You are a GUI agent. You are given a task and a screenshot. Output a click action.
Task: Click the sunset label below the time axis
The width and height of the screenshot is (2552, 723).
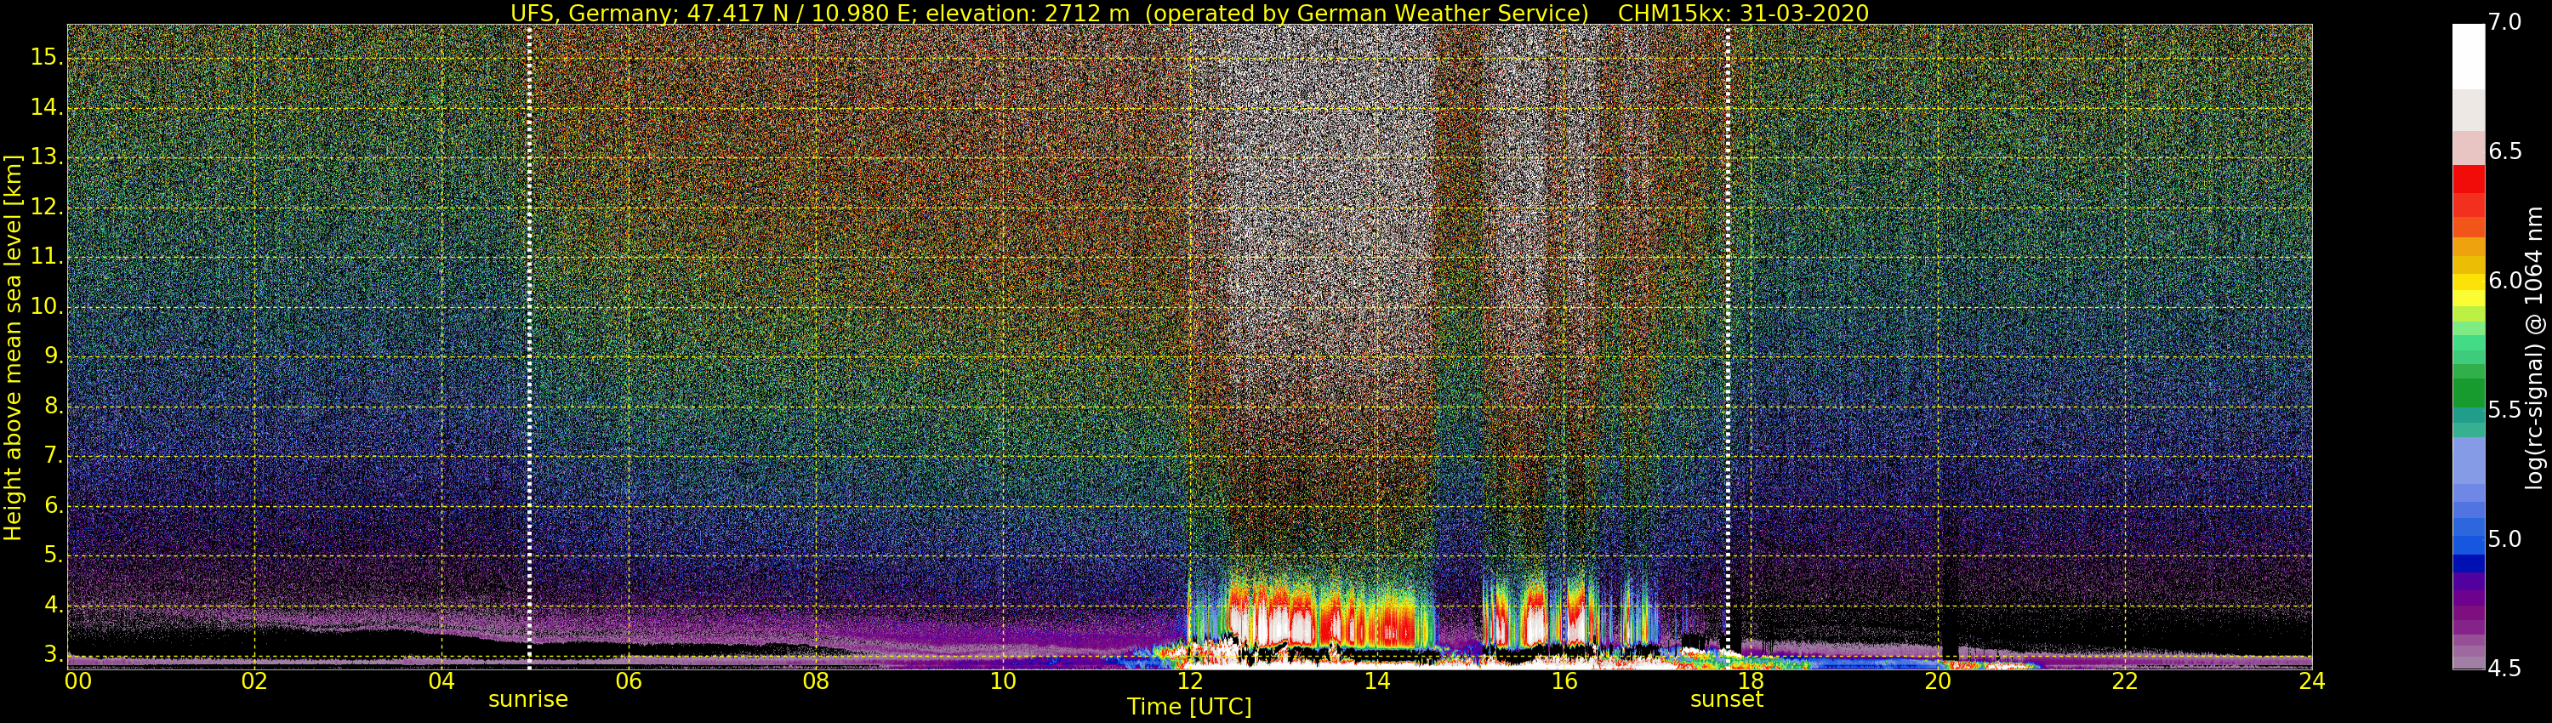[x=1727, y=699]
